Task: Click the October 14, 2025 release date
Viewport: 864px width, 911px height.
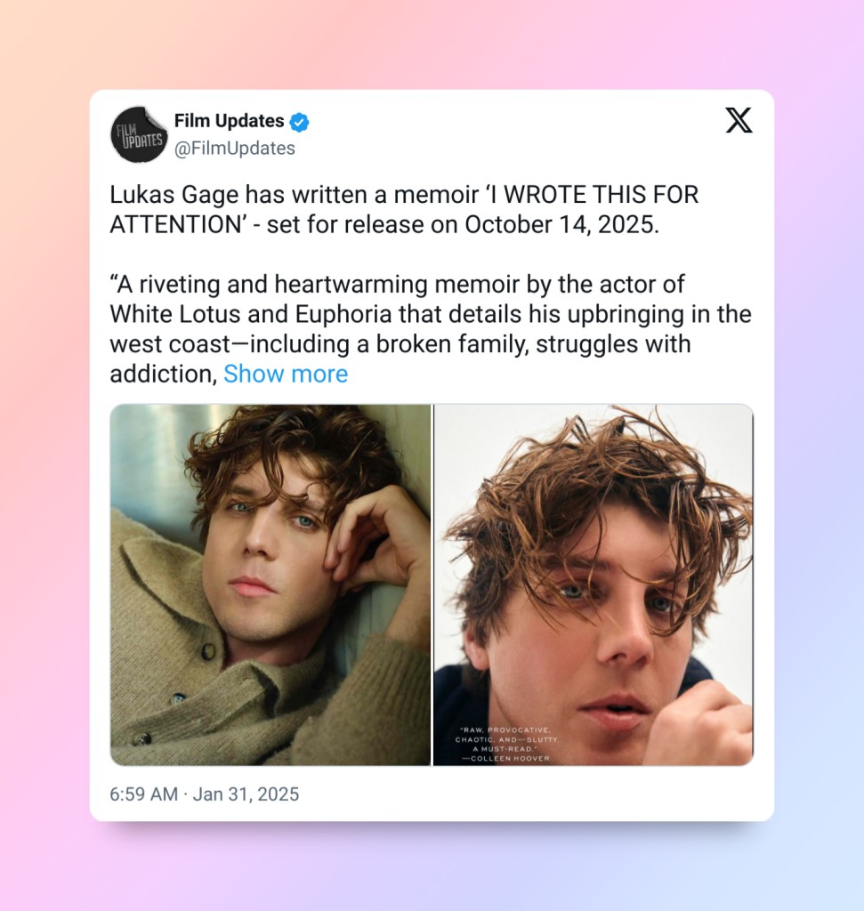Action: [561, 224]
